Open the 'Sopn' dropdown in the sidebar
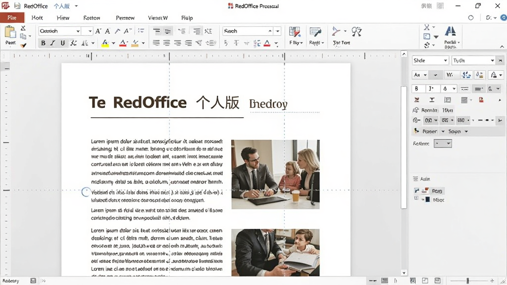 [x=458, y=131]
